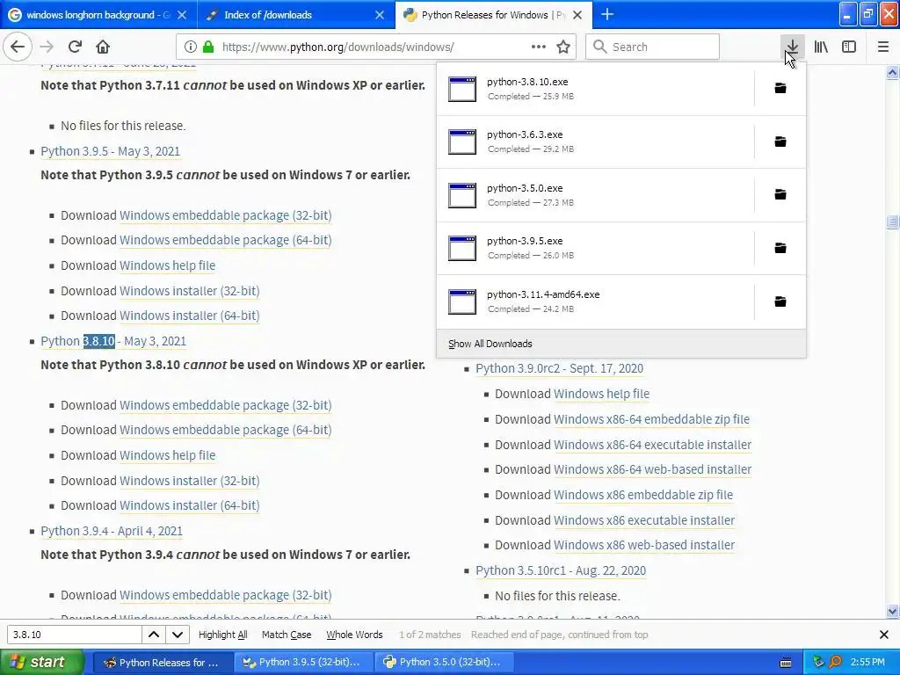
Task: Click the green secure padlock icon
Action: click(208, 47)
